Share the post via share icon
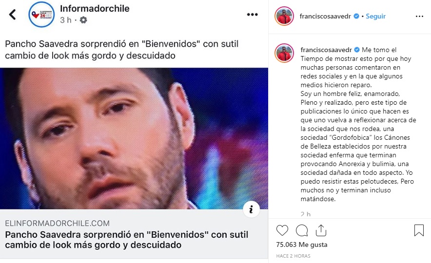The image size is (431, 263). coord(321,230)
